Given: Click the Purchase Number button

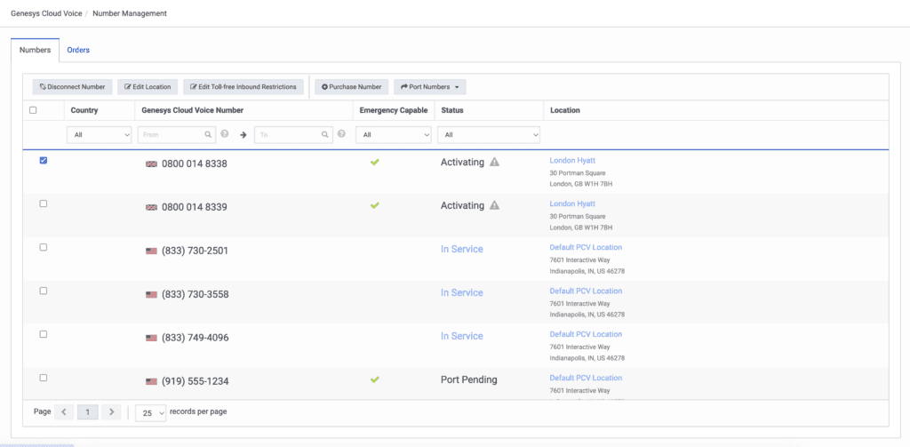Looking at the screenshot, I should (x=351, y=87).
